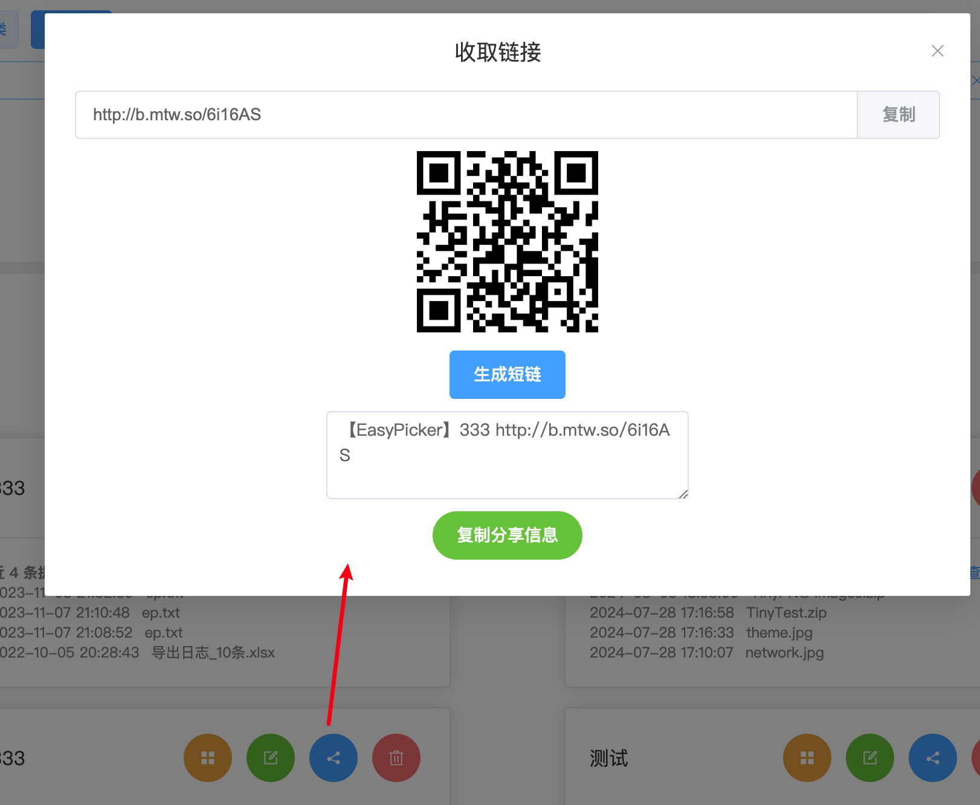Click the 复制 button next to the link
Screen dimensions: 980x805
pos(898,115)
